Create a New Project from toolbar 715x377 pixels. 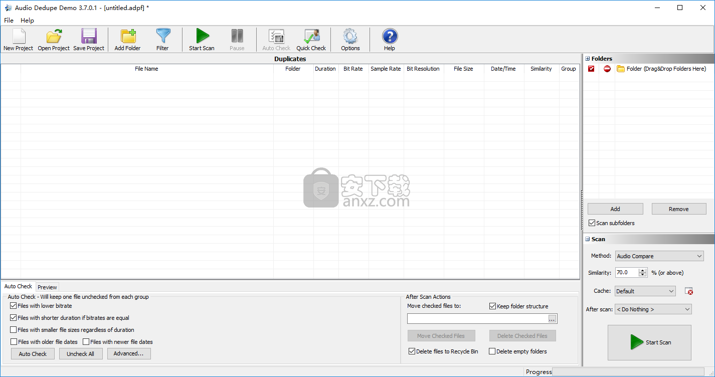pyautogui.click(x=18, y=40)
